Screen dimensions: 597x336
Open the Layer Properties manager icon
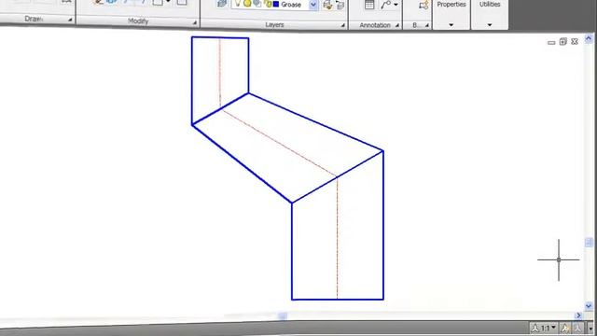[222, 4]
